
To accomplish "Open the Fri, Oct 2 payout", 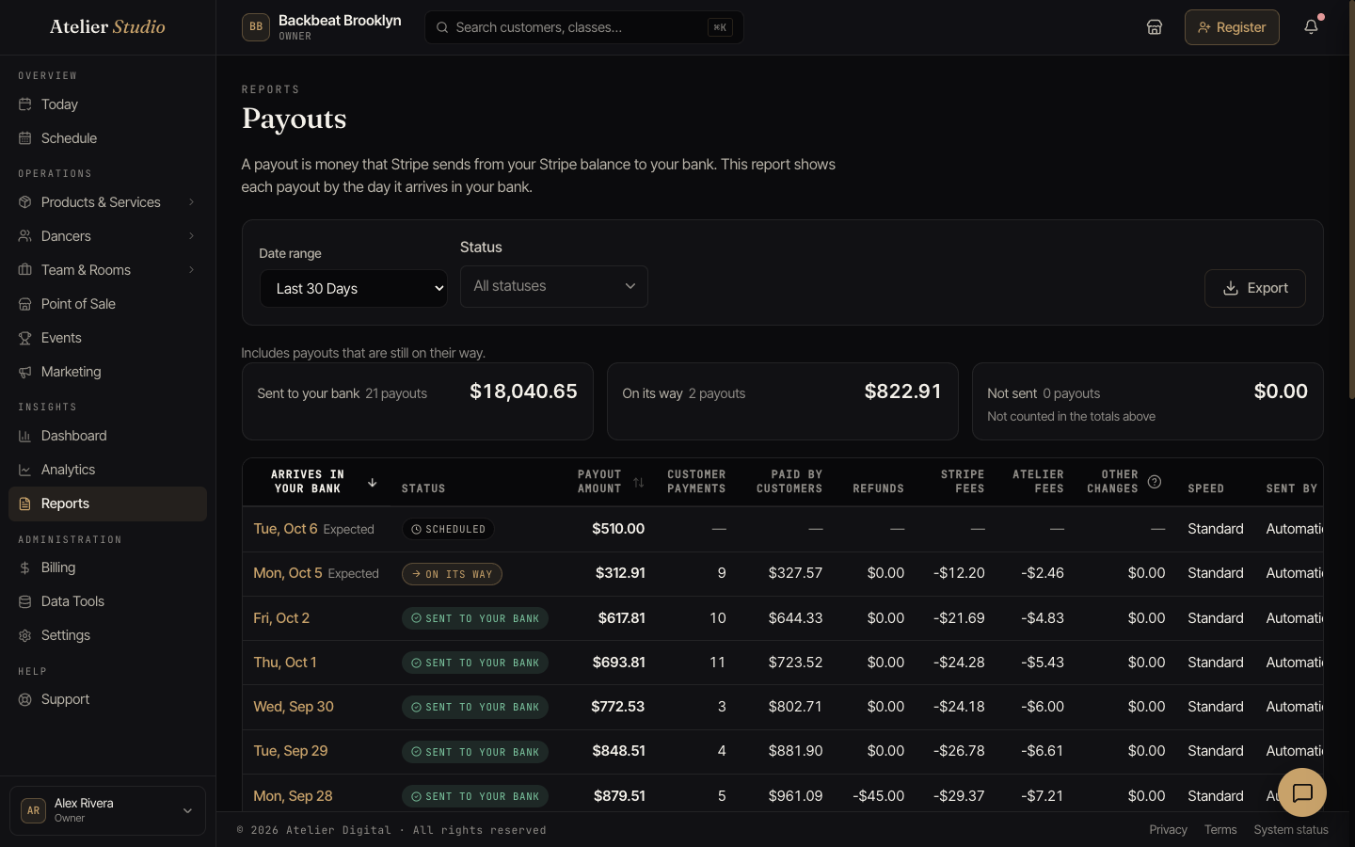I will 281,618.
